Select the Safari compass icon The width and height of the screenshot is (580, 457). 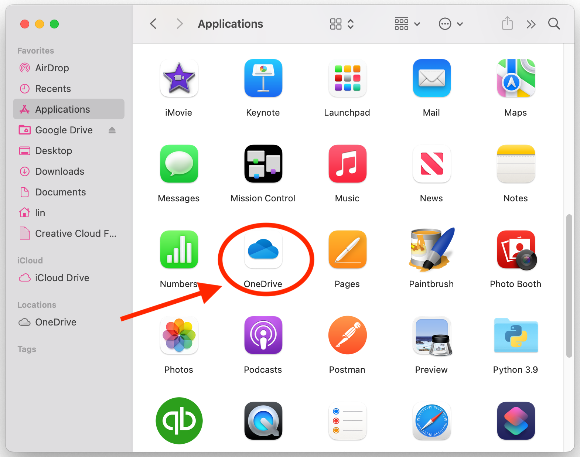[432, 421]
